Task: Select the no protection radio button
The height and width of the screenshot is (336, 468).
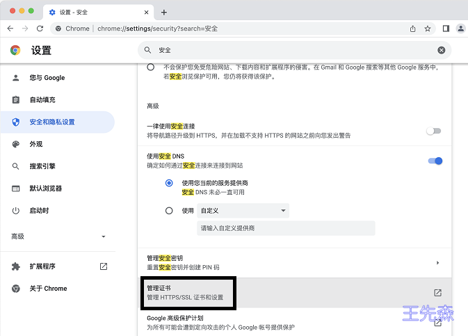Action: coord(151,67)
